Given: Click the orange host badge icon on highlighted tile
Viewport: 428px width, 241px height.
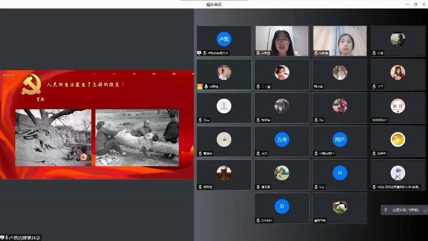Looking at the screenshot, I should tap(200, 86).
